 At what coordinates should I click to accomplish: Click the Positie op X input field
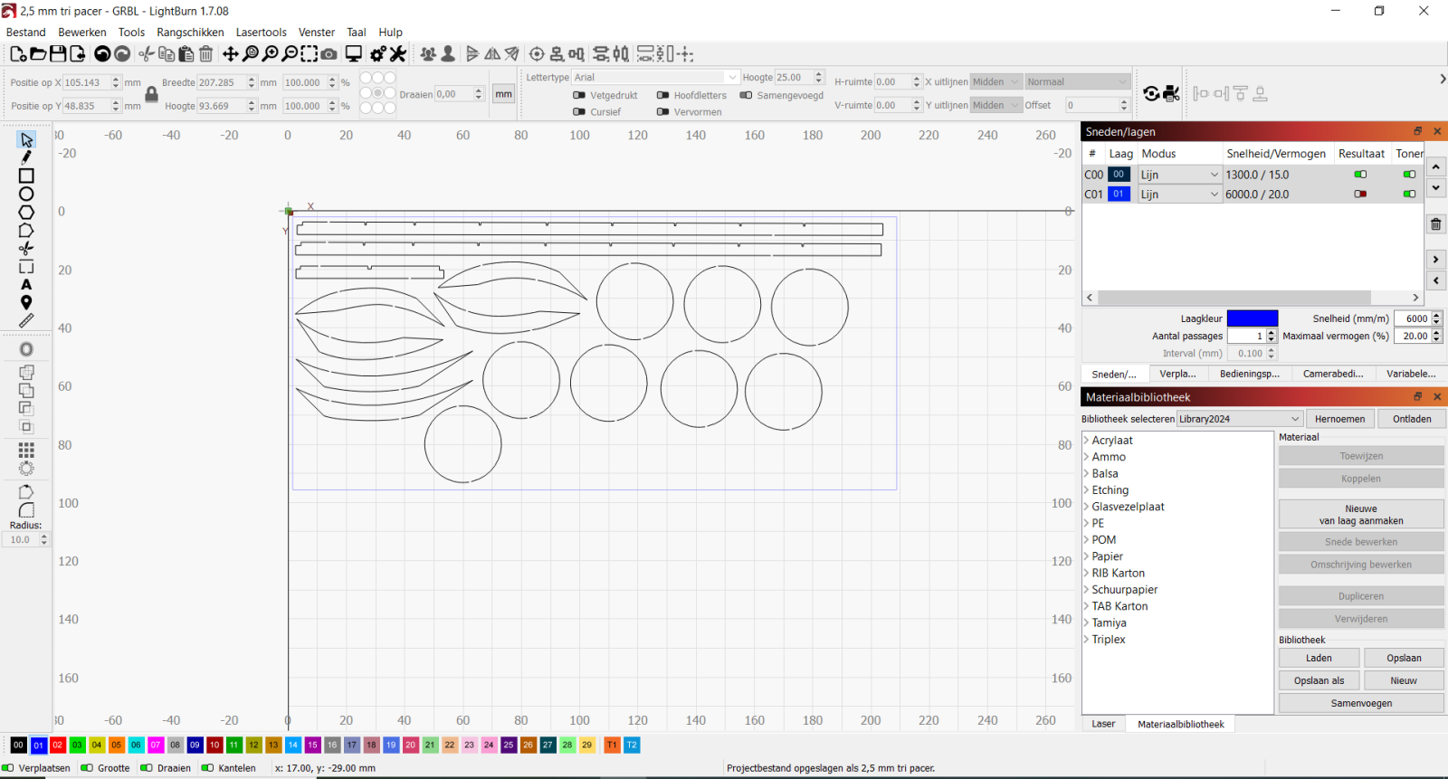tap(87, 82)
